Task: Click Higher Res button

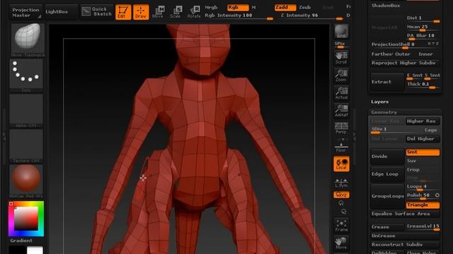Action: pyautogui.click(x=423, y=121)
